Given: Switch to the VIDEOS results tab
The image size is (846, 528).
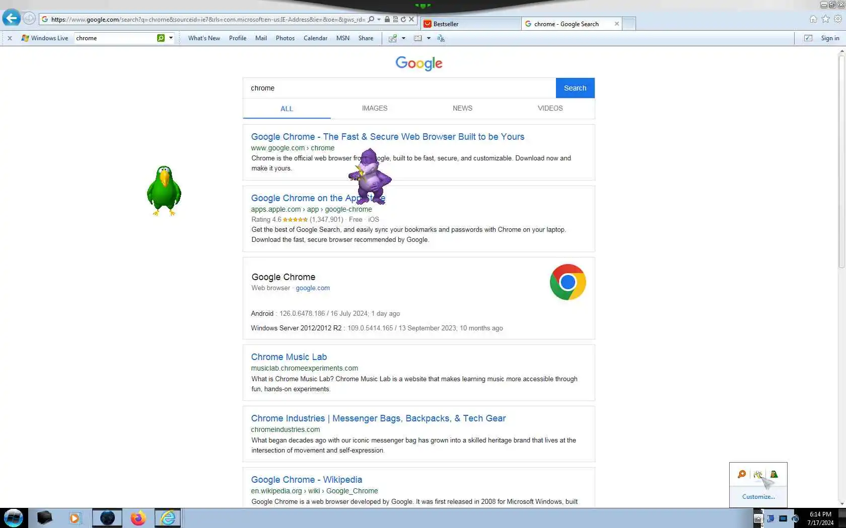Looking at the screenshot, I should (550, 108).
